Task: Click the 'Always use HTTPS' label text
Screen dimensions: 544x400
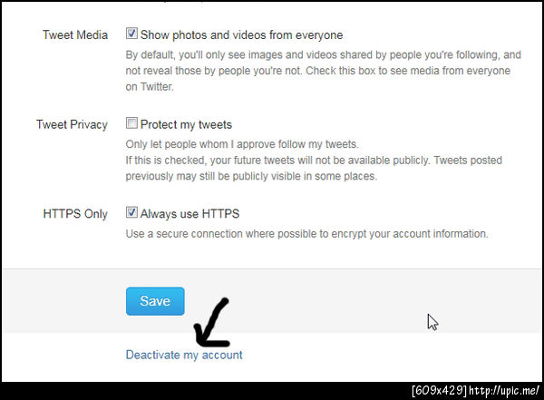Action: [189, 213]
